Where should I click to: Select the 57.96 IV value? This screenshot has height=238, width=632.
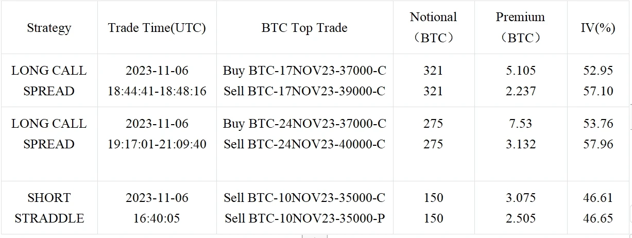click(x=598, y=144)
